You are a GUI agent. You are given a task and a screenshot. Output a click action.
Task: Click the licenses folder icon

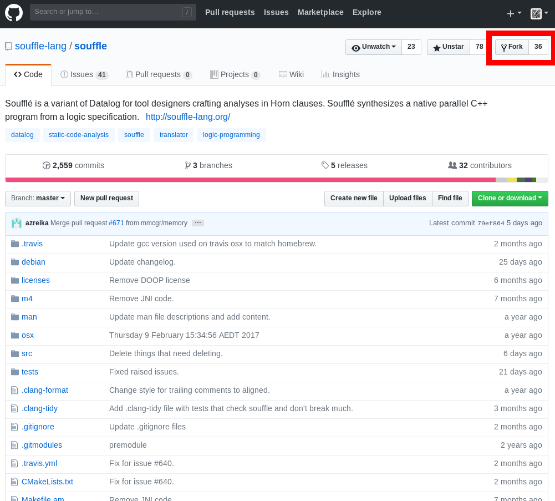tap(15, 280)
